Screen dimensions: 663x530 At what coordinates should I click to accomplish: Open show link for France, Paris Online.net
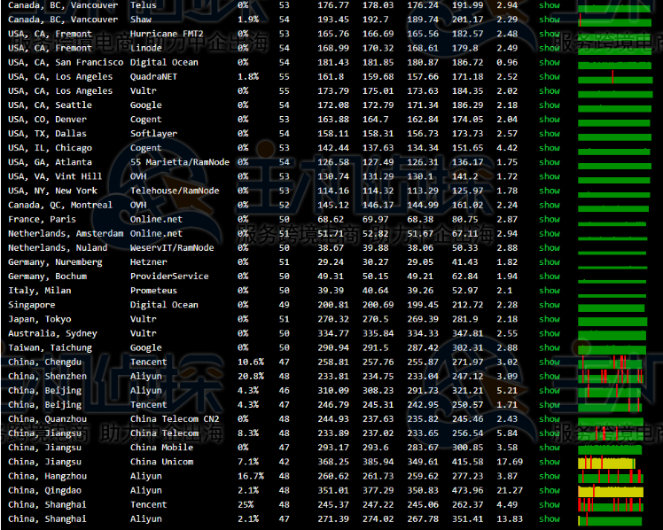tap(550, 219)
